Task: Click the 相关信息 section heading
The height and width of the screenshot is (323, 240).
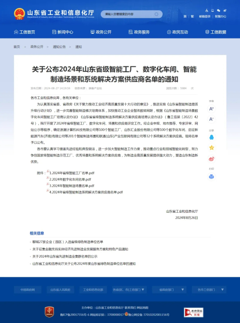Action: 37,233
